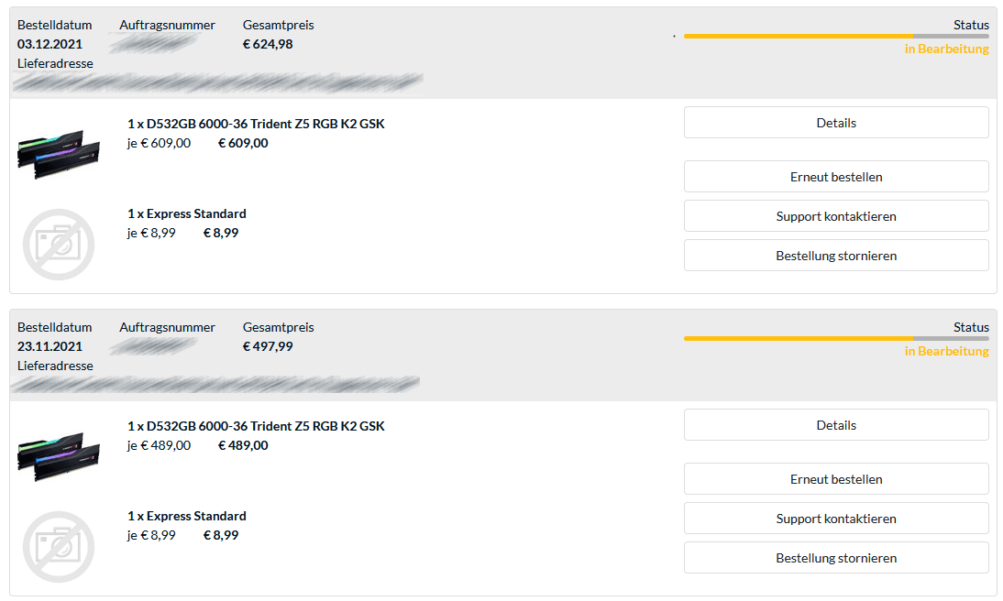
Task: Select Express Standard item in the €497,99 order
Action: [x=187, y=516]
